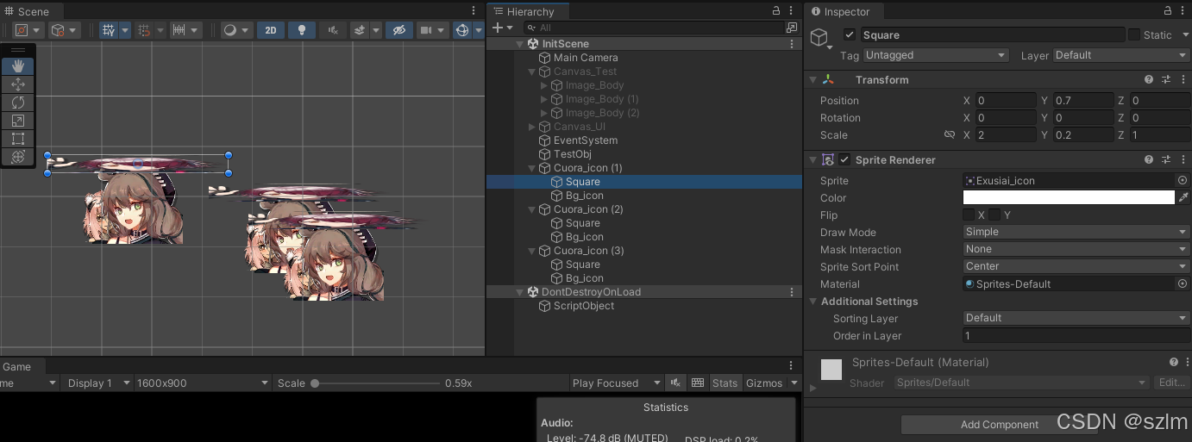Toggle scene grid visibility button
Image resolution: width=1192 pixels, height=442 pixels.
click(109, 30)
